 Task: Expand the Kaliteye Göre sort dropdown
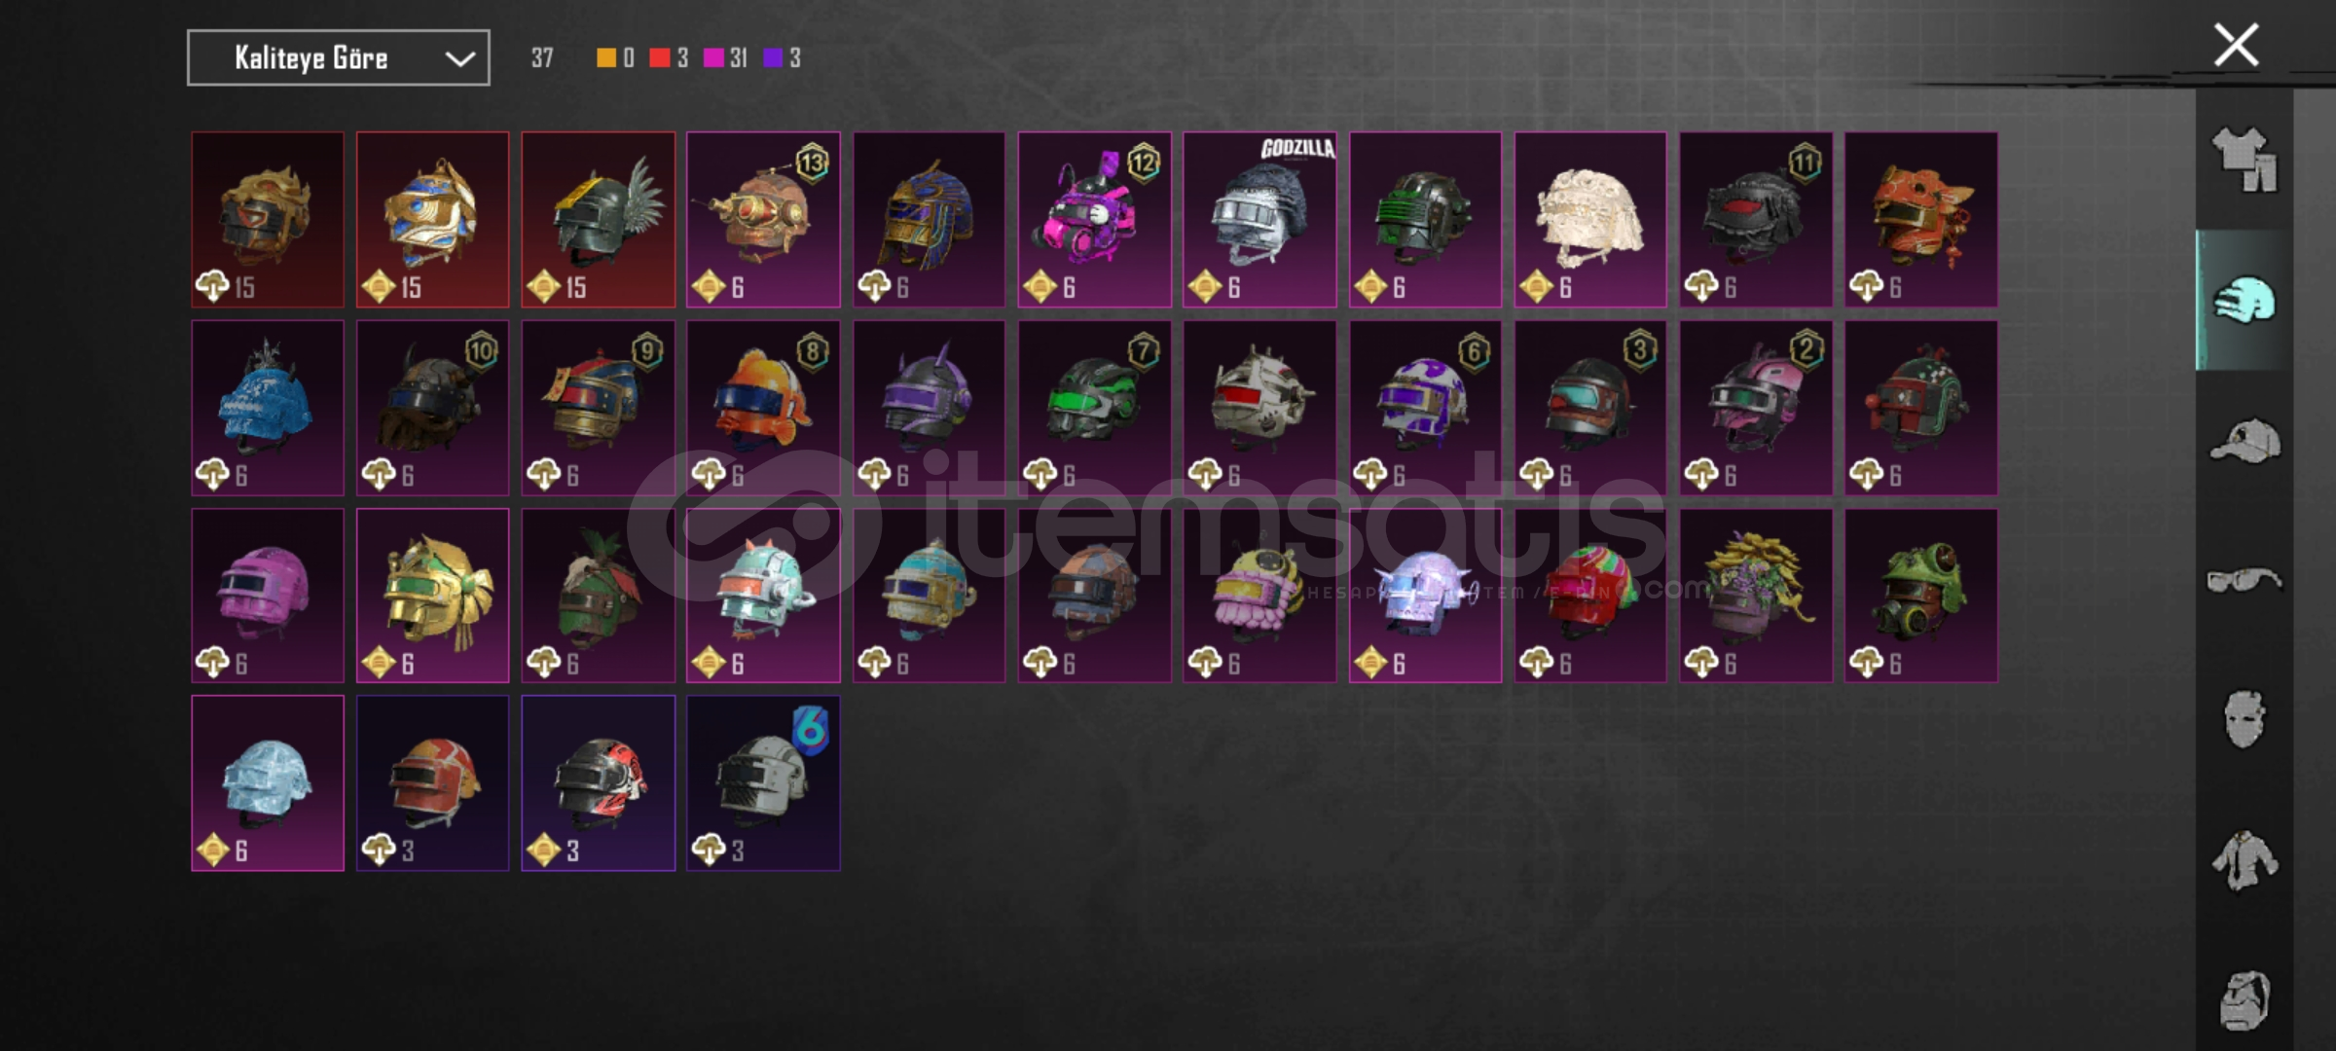point(339,58)
